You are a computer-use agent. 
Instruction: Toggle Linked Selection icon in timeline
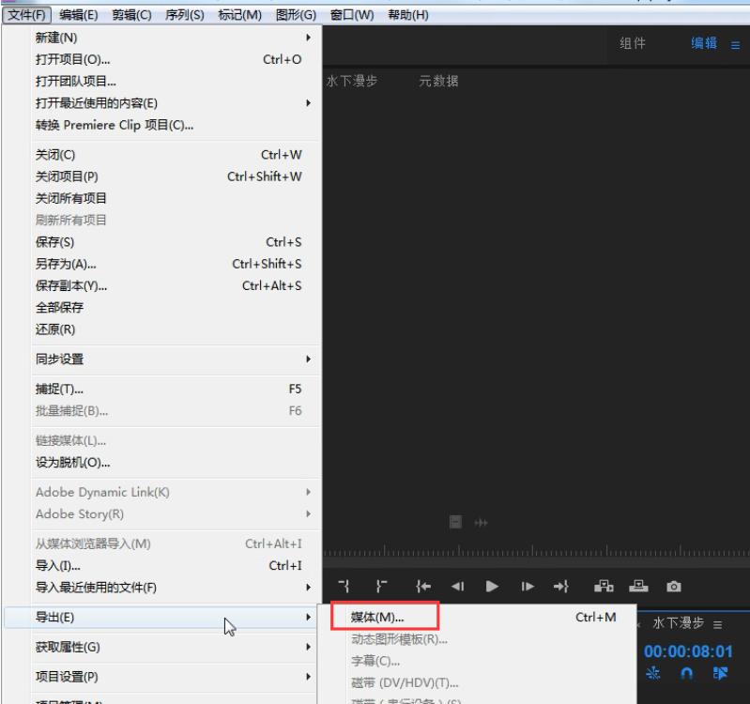coord(720,673)
